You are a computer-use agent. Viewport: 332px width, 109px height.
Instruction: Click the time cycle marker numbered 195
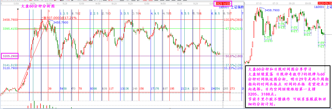pos(172,89)
